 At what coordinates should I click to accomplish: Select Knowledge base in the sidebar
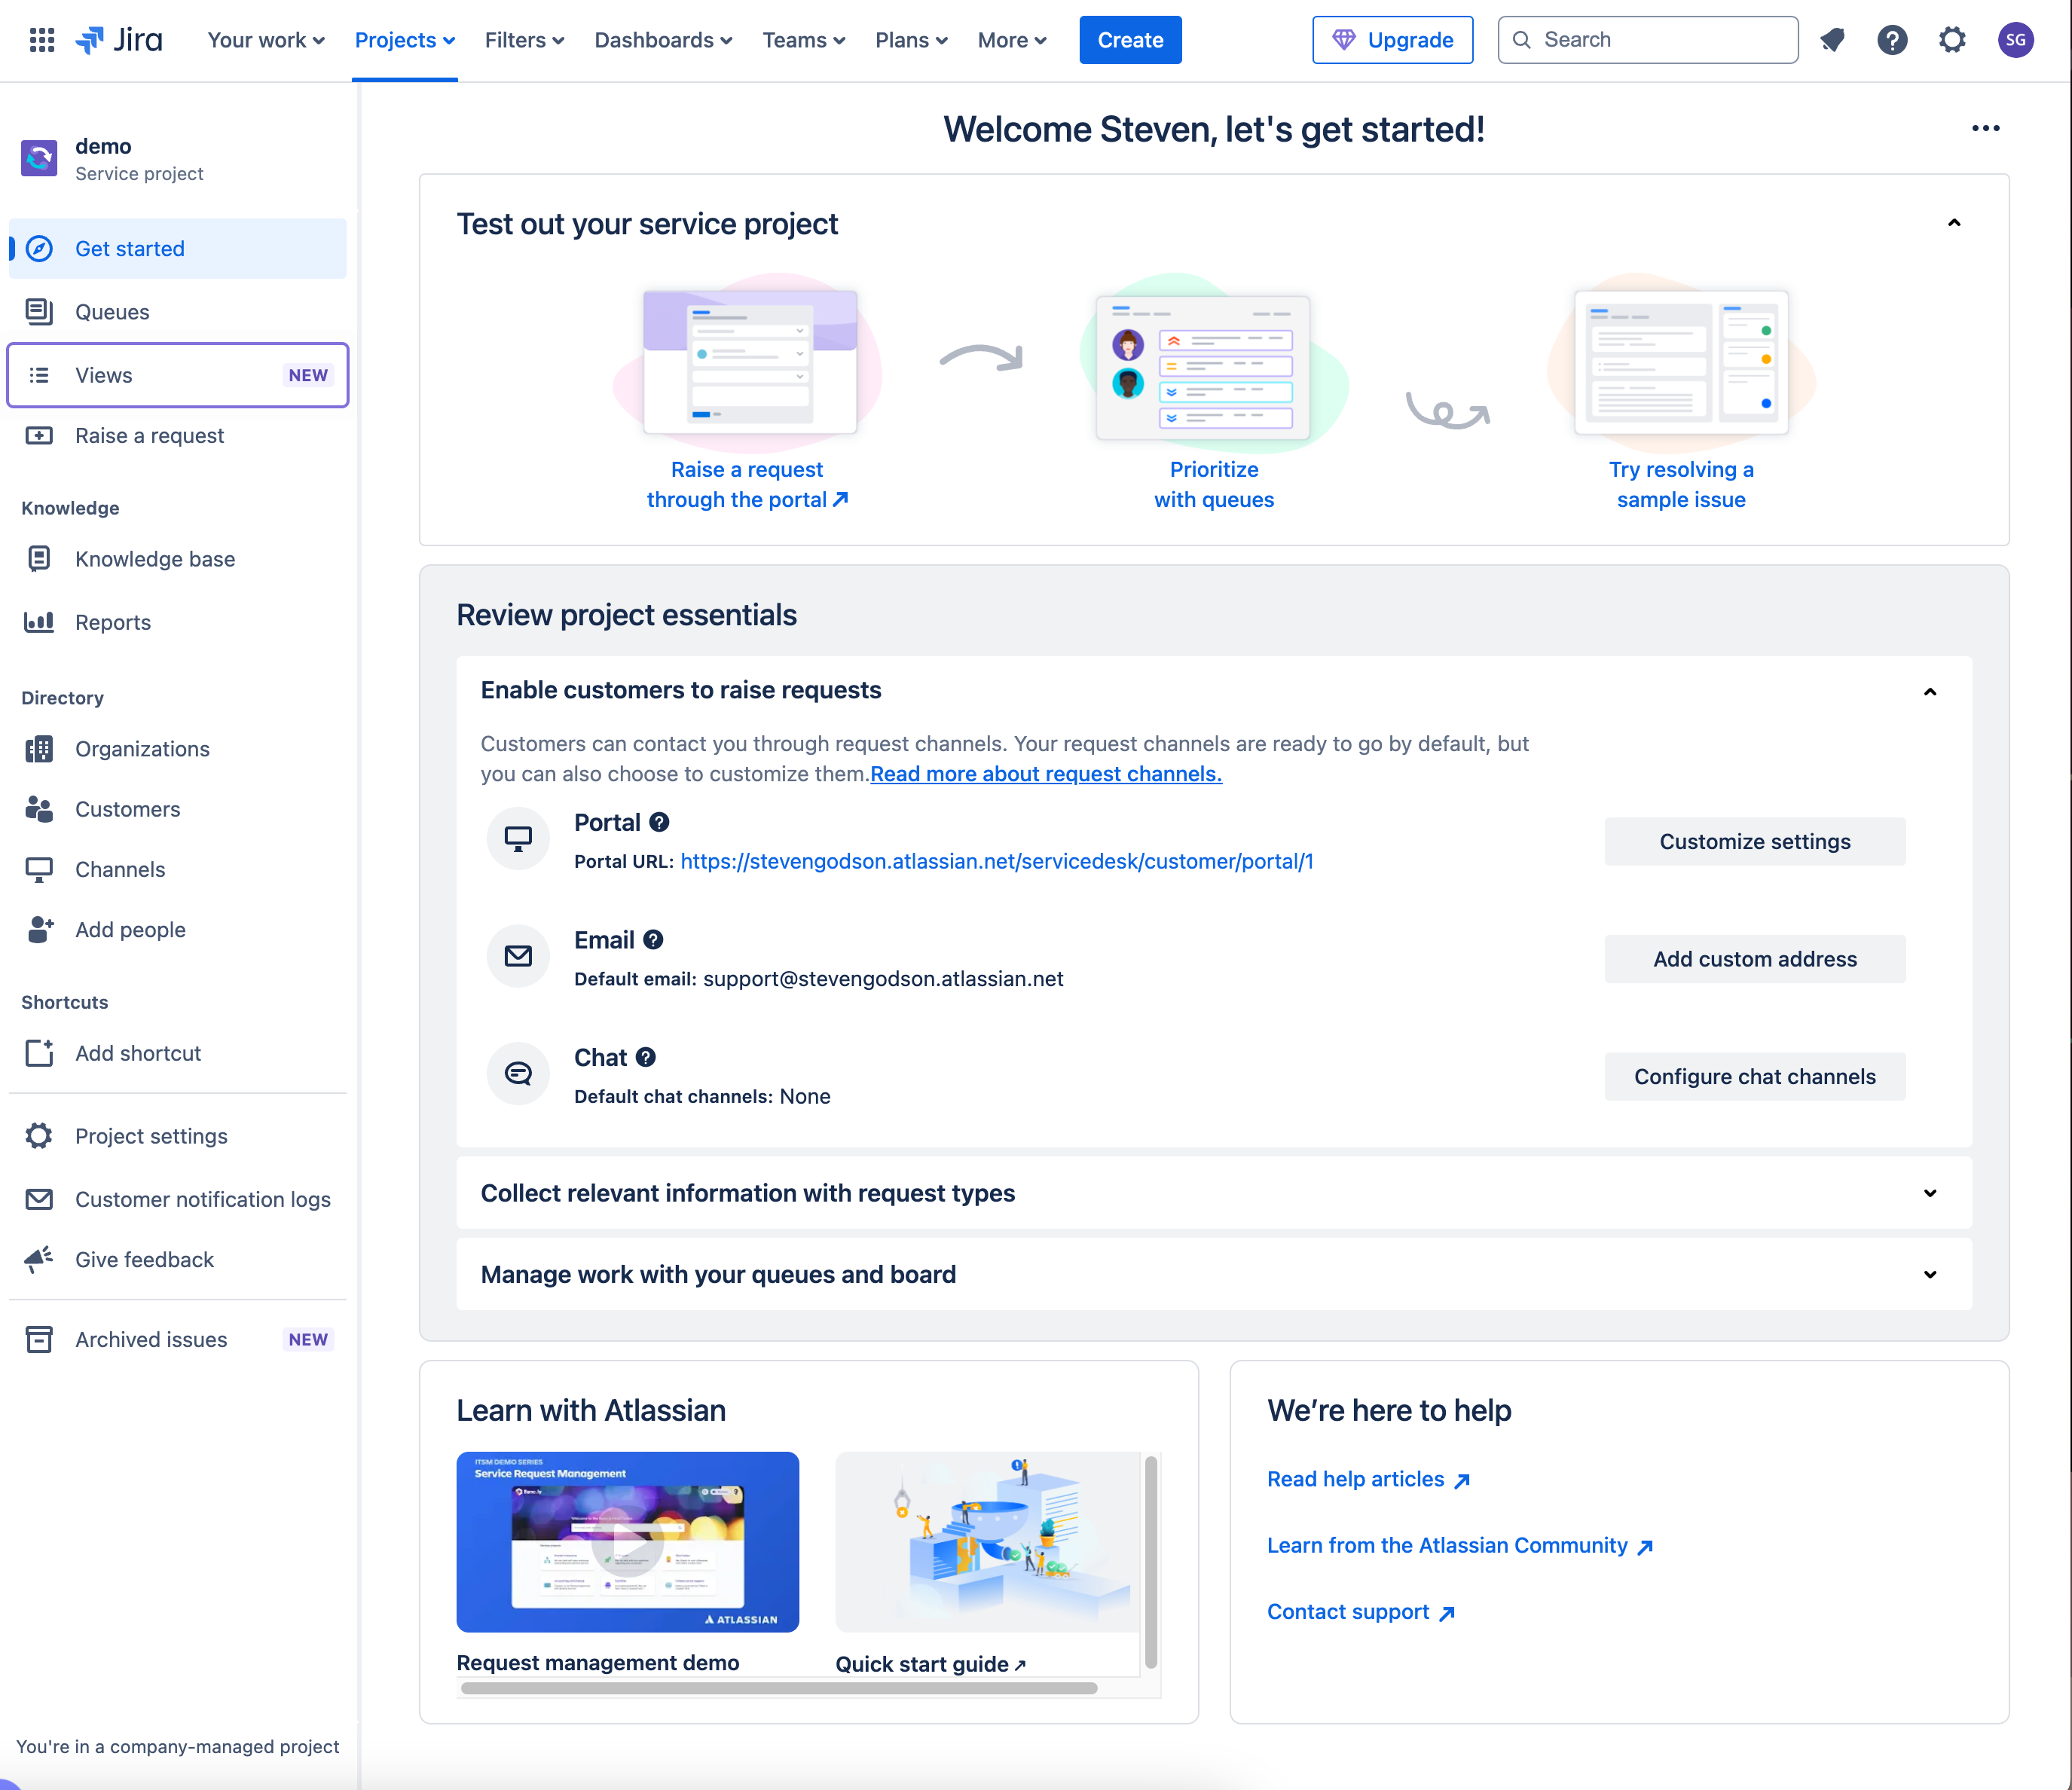point(178,558)
